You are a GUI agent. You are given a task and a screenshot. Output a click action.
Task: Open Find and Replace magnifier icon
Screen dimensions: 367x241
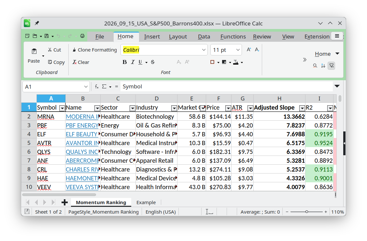pos(315,66)
